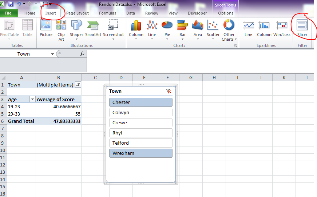Insert a Slicer from the Filter group

coord(302,28)
